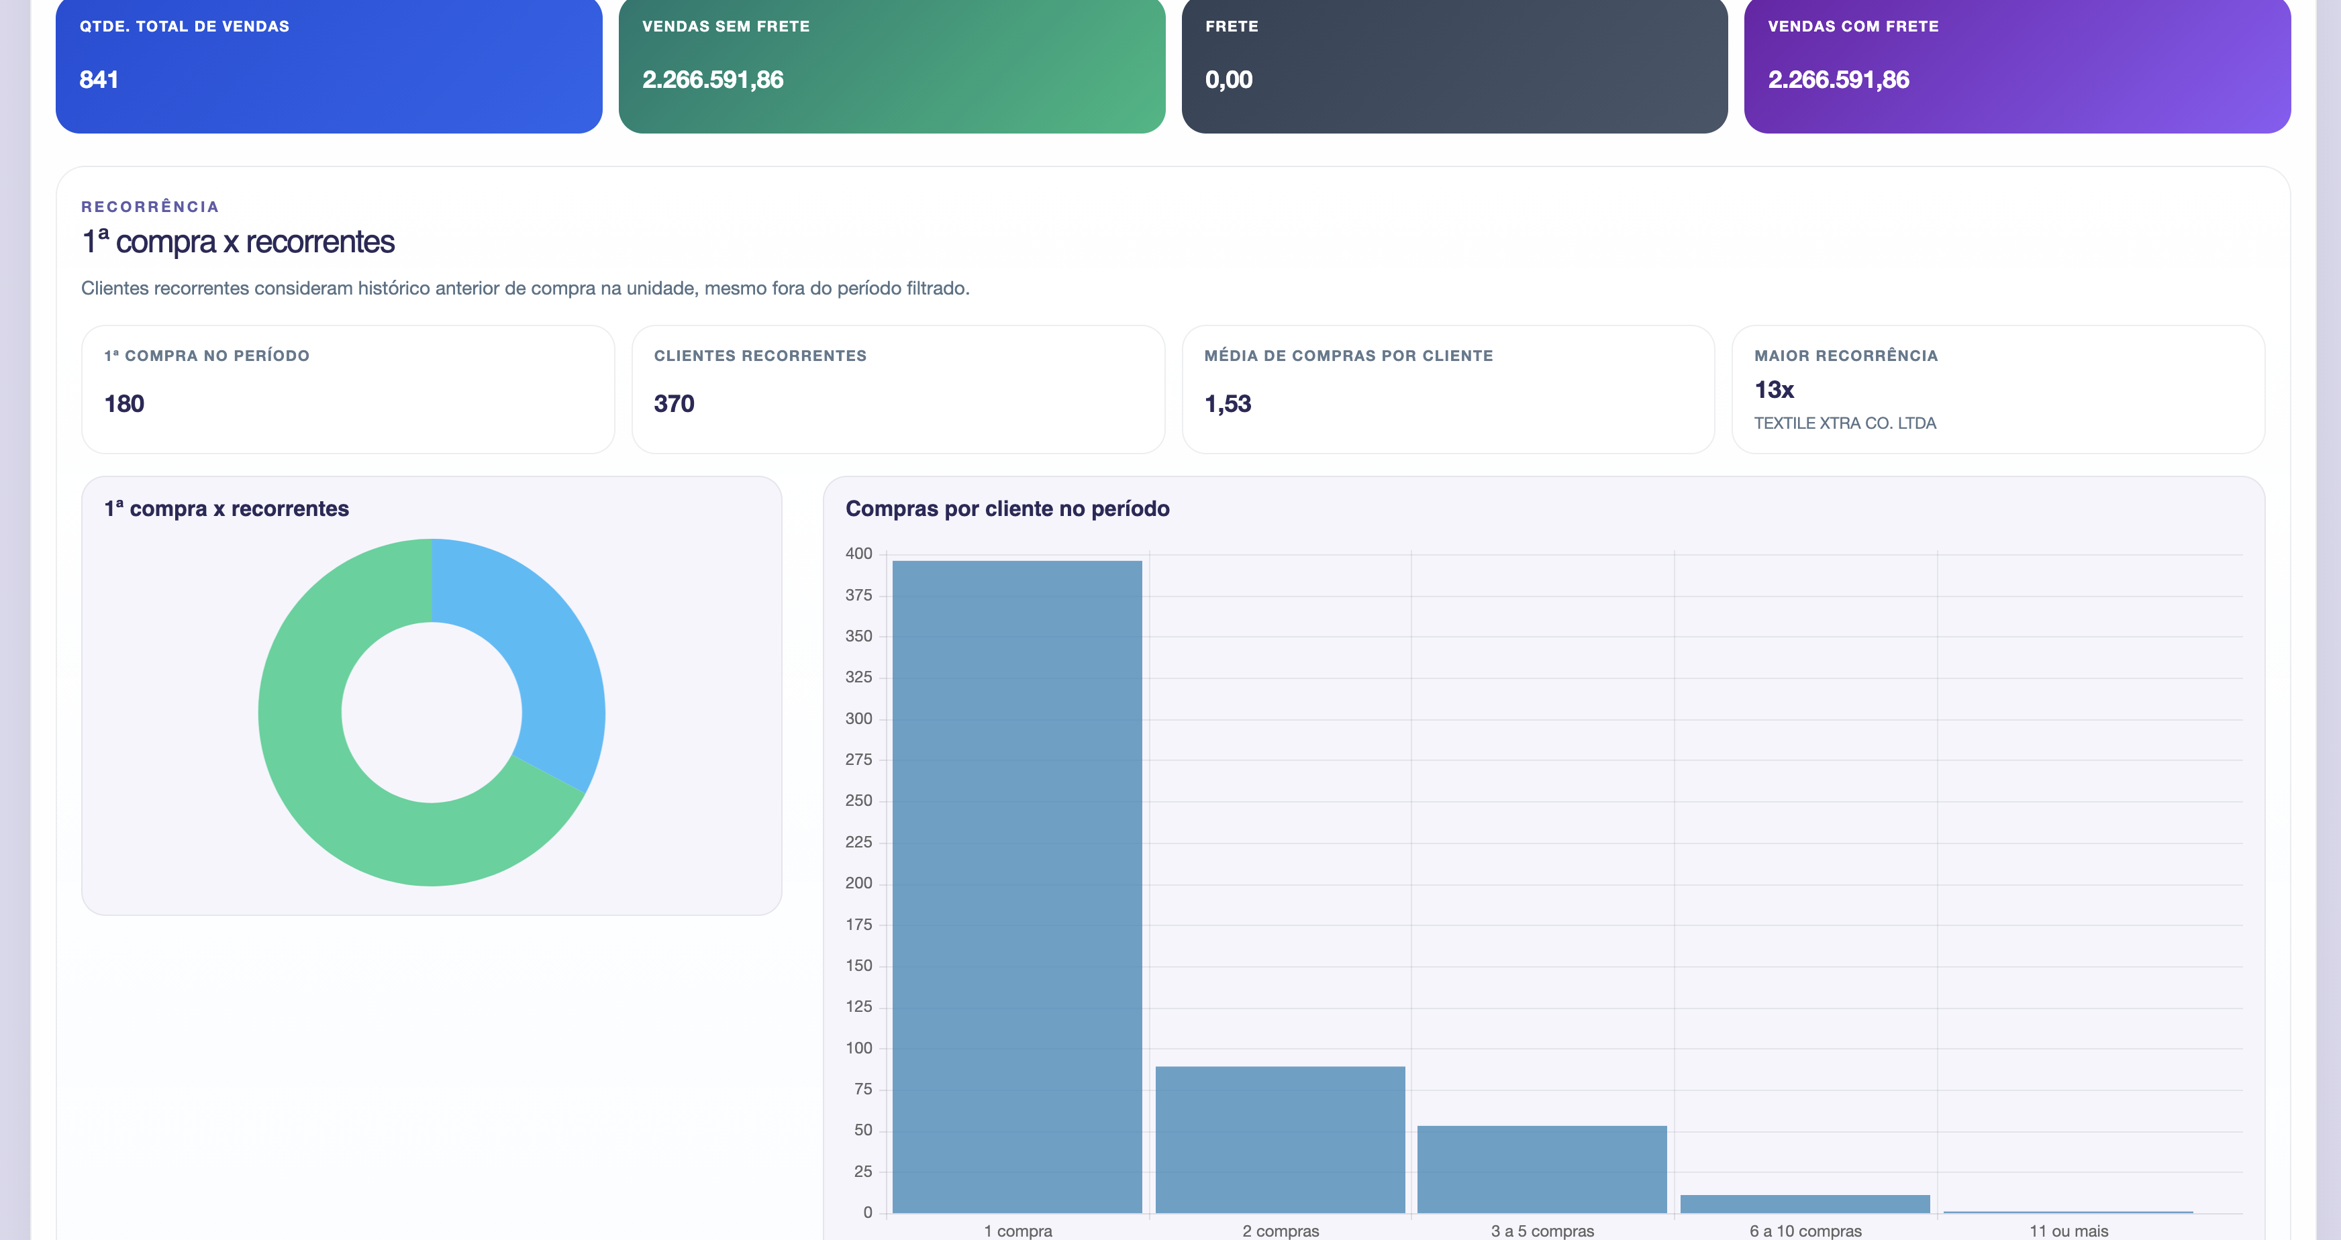The image size is (2341, 1240).
Task: Select the 2 compras bar
Action: (x=1279, y=1139)
